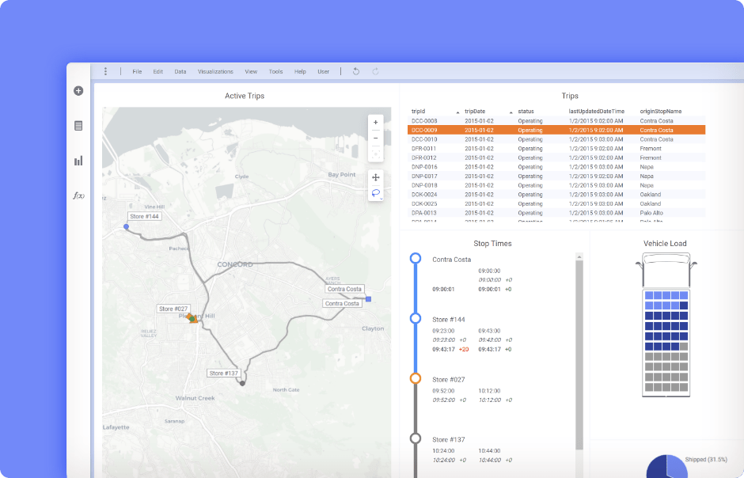744x478 pixels.
Task: Click the orange Store #027 timeline circle
Action: [416, 378]
